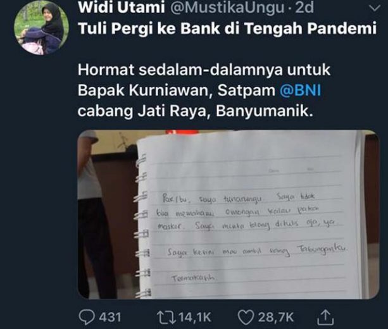Retweet using the arrows icon
The image size is (388, 329).
coord(166,318)
